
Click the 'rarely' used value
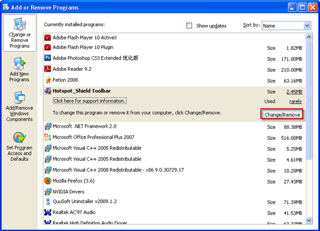point(296,101)
